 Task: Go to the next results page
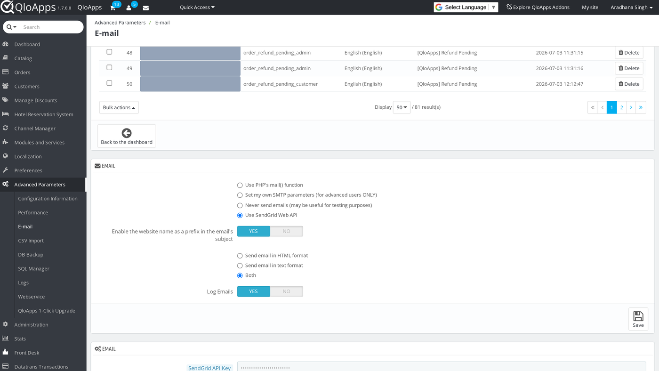click(x=631, y=107)
